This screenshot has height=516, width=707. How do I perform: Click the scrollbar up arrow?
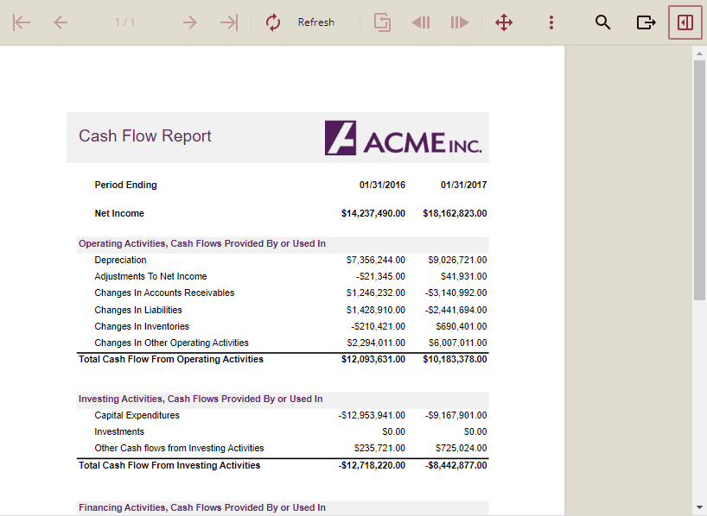699,53
